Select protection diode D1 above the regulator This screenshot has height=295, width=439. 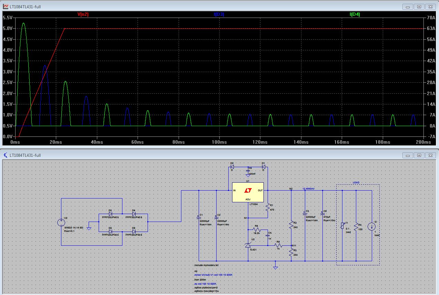[263, 167]
